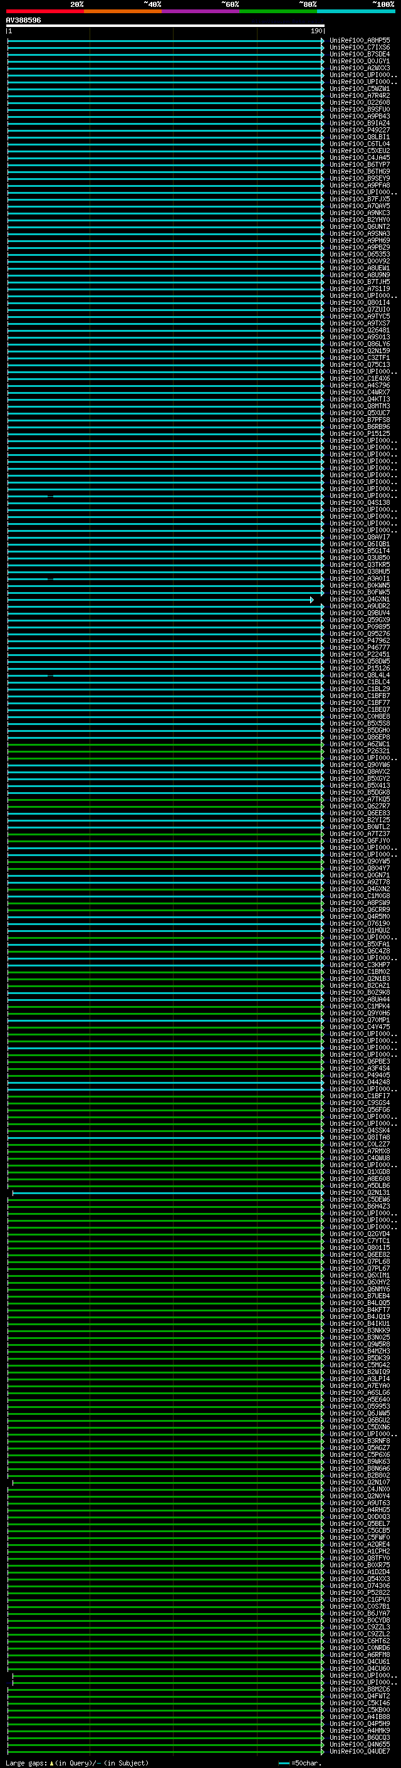Click the cyan 50char scale legend line
The image size is (401, 1768).
pyautogui.click(x=284, y=1763)
